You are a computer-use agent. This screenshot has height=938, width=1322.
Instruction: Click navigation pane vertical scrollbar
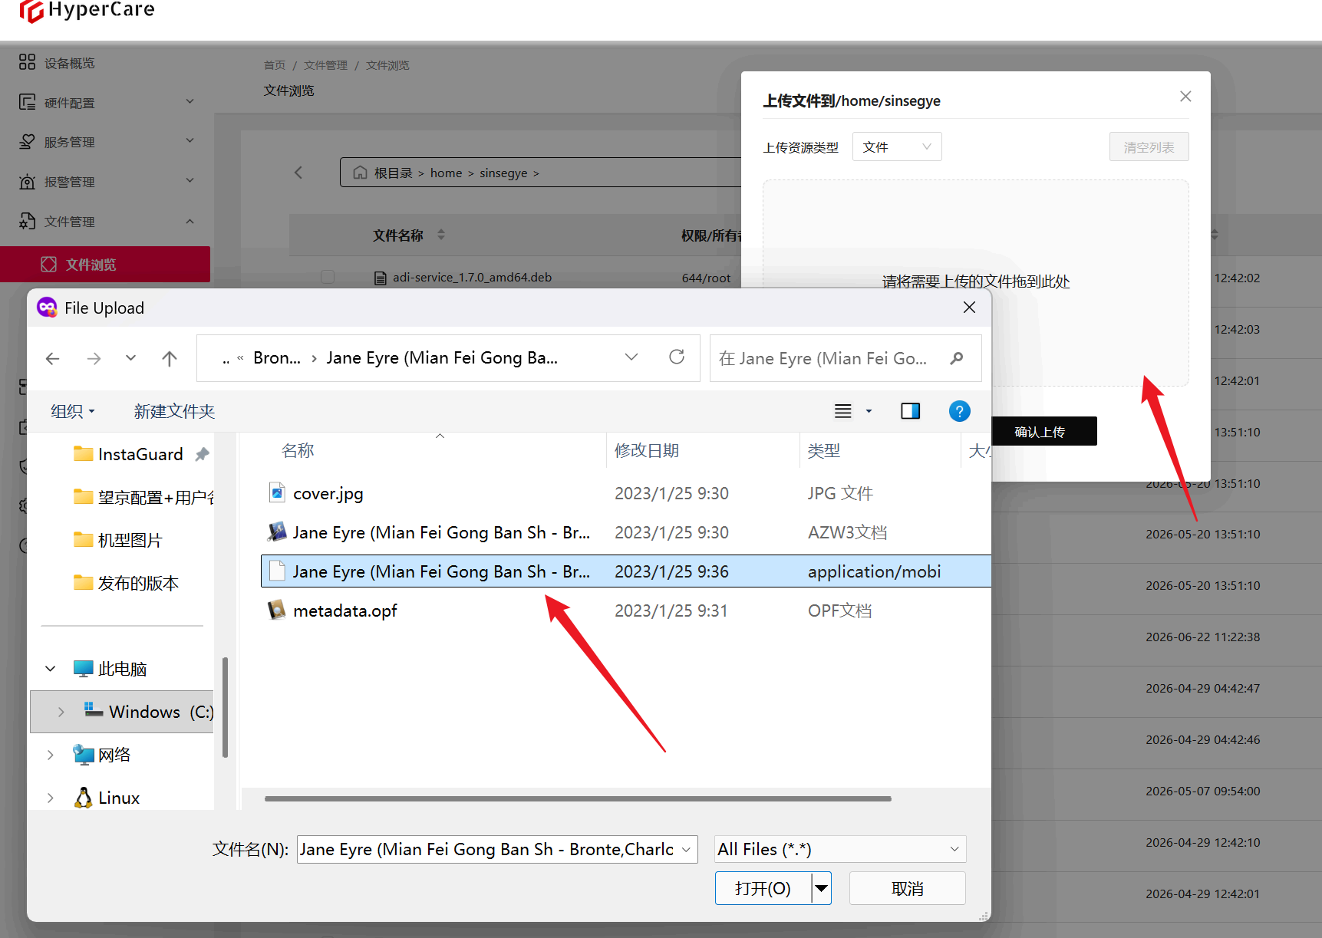(225, 707)
